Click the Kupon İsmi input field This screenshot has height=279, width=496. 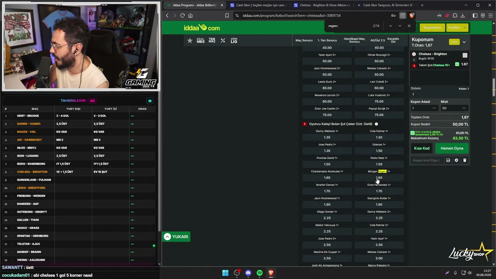tap(427, 160)
